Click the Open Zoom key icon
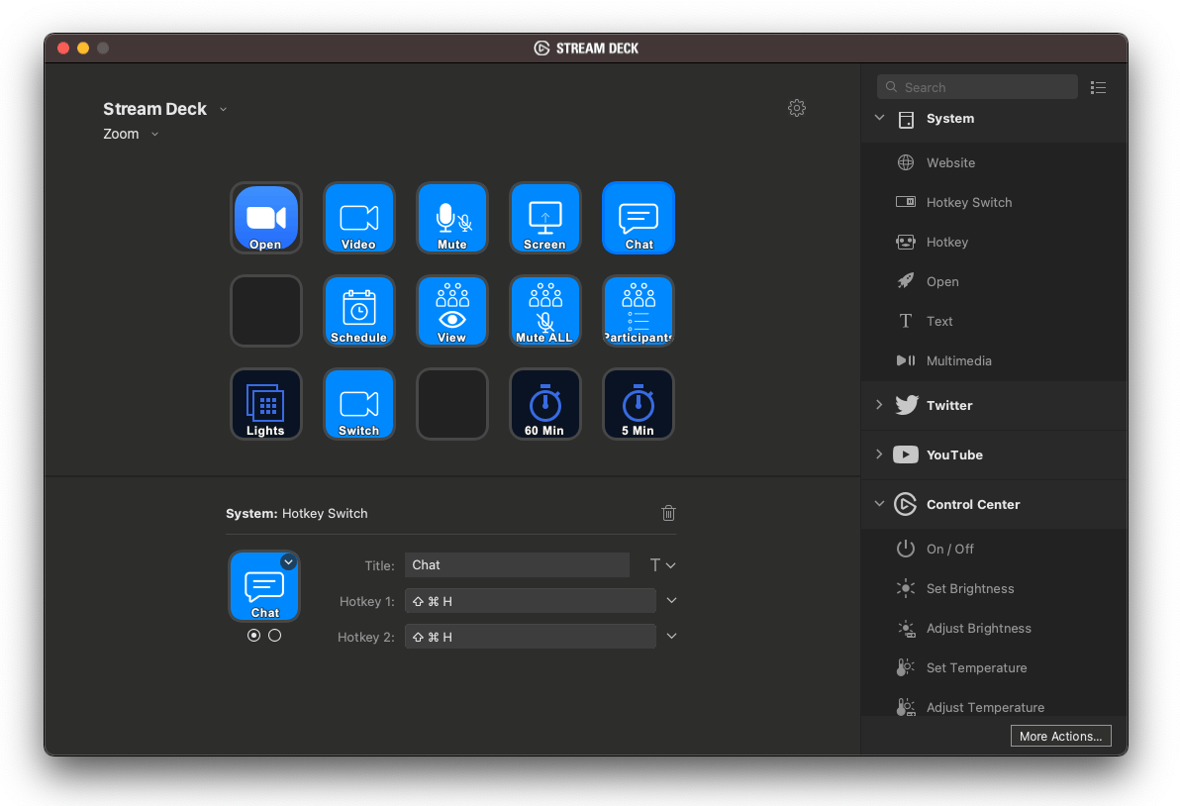This screenshot has width=1180, height=806. [265, 218]
